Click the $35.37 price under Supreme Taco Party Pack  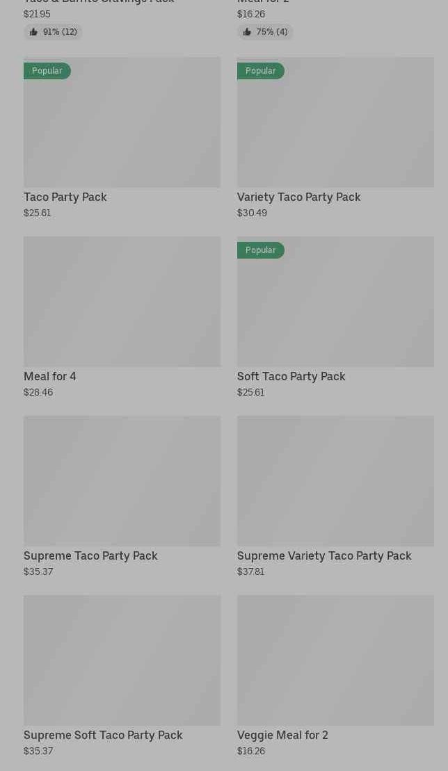pyautogui.click(x=38, y=572)
